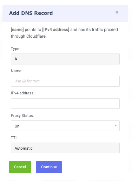Screen dimensions: 132x181
Task: Click the Add DNS Record heading
Action: click(31, 13)
